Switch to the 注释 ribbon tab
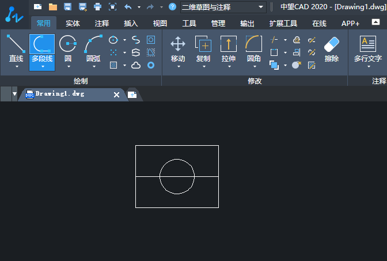Image resolution: width=387 pixels, height=261 pixels. (102, 24)
